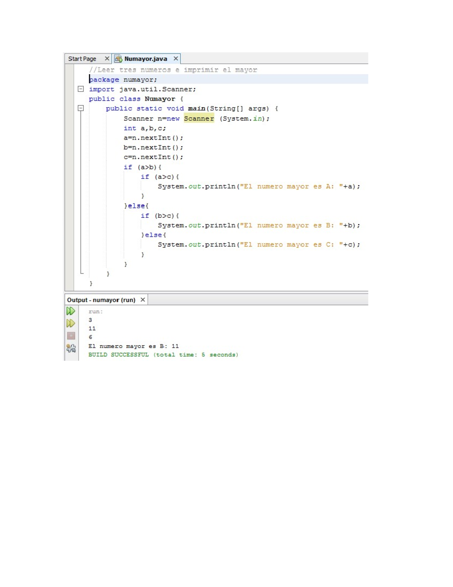Switch to the Start Page tab

click(82, 59)
